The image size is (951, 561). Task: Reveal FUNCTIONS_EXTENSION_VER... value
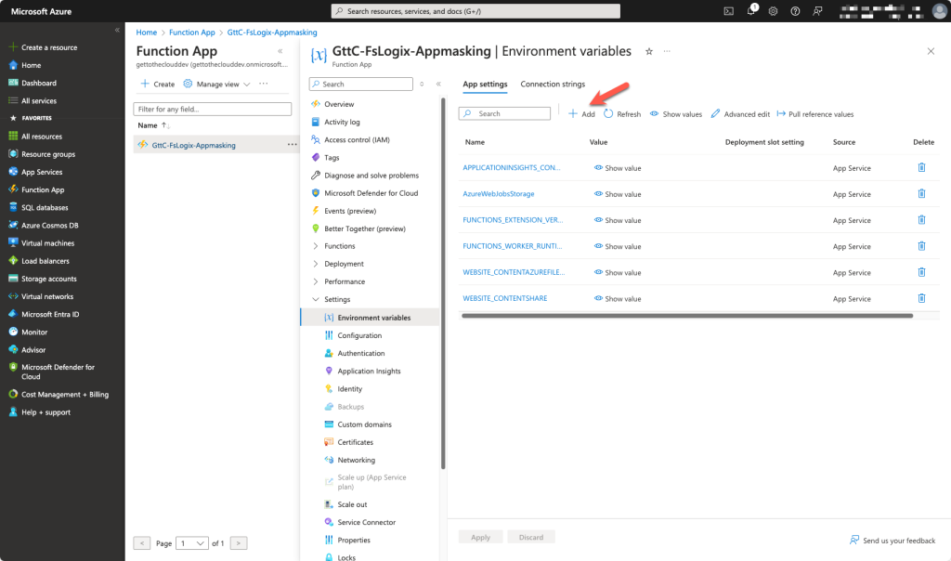click(x=618, y=220)
